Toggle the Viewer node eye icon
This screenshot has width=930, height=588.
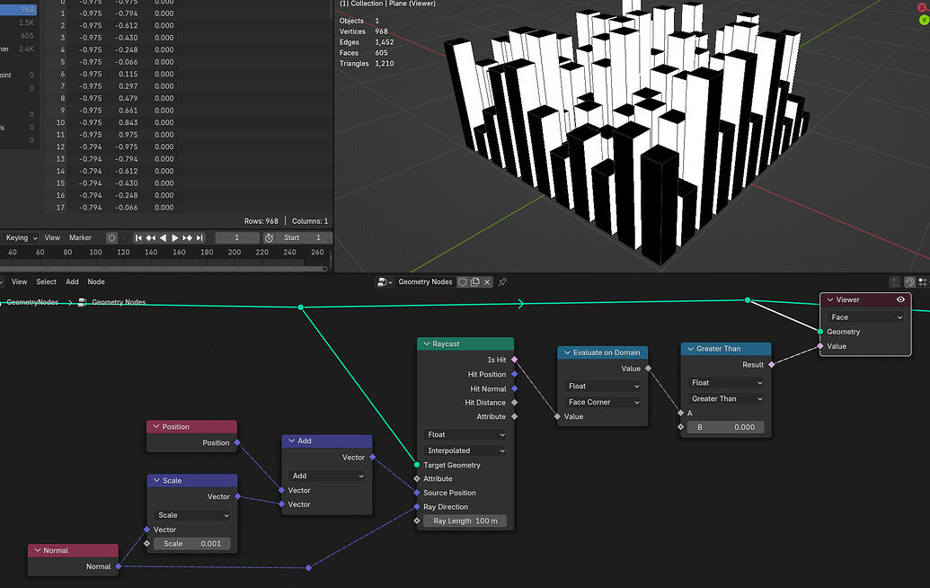coord(900,299)
